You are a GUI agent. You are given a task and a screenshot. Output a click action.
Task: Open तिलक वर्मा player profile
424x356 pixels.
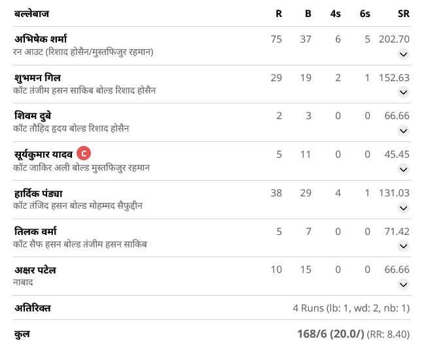tap(35, 232)
